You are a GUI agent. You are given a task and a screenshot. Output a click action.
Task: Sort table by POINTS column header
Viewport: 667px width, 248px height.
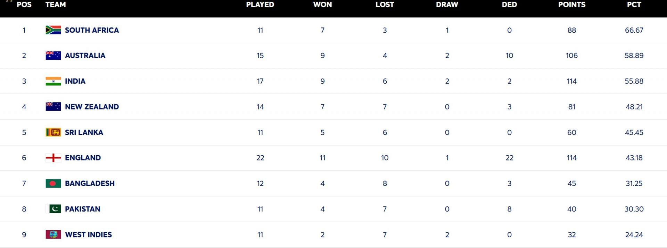click(x=572, y=5)
